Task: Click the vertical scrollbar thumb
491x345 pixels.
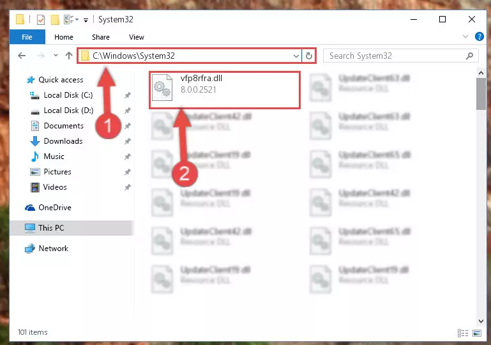Action: click(x=481, y=94)
